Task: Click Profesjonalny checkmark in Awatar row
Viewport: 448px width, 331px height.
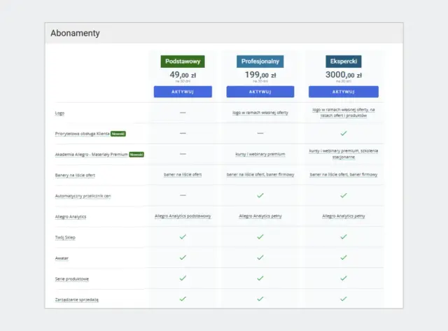Action: pyautogui.click(x=260, y=258)
